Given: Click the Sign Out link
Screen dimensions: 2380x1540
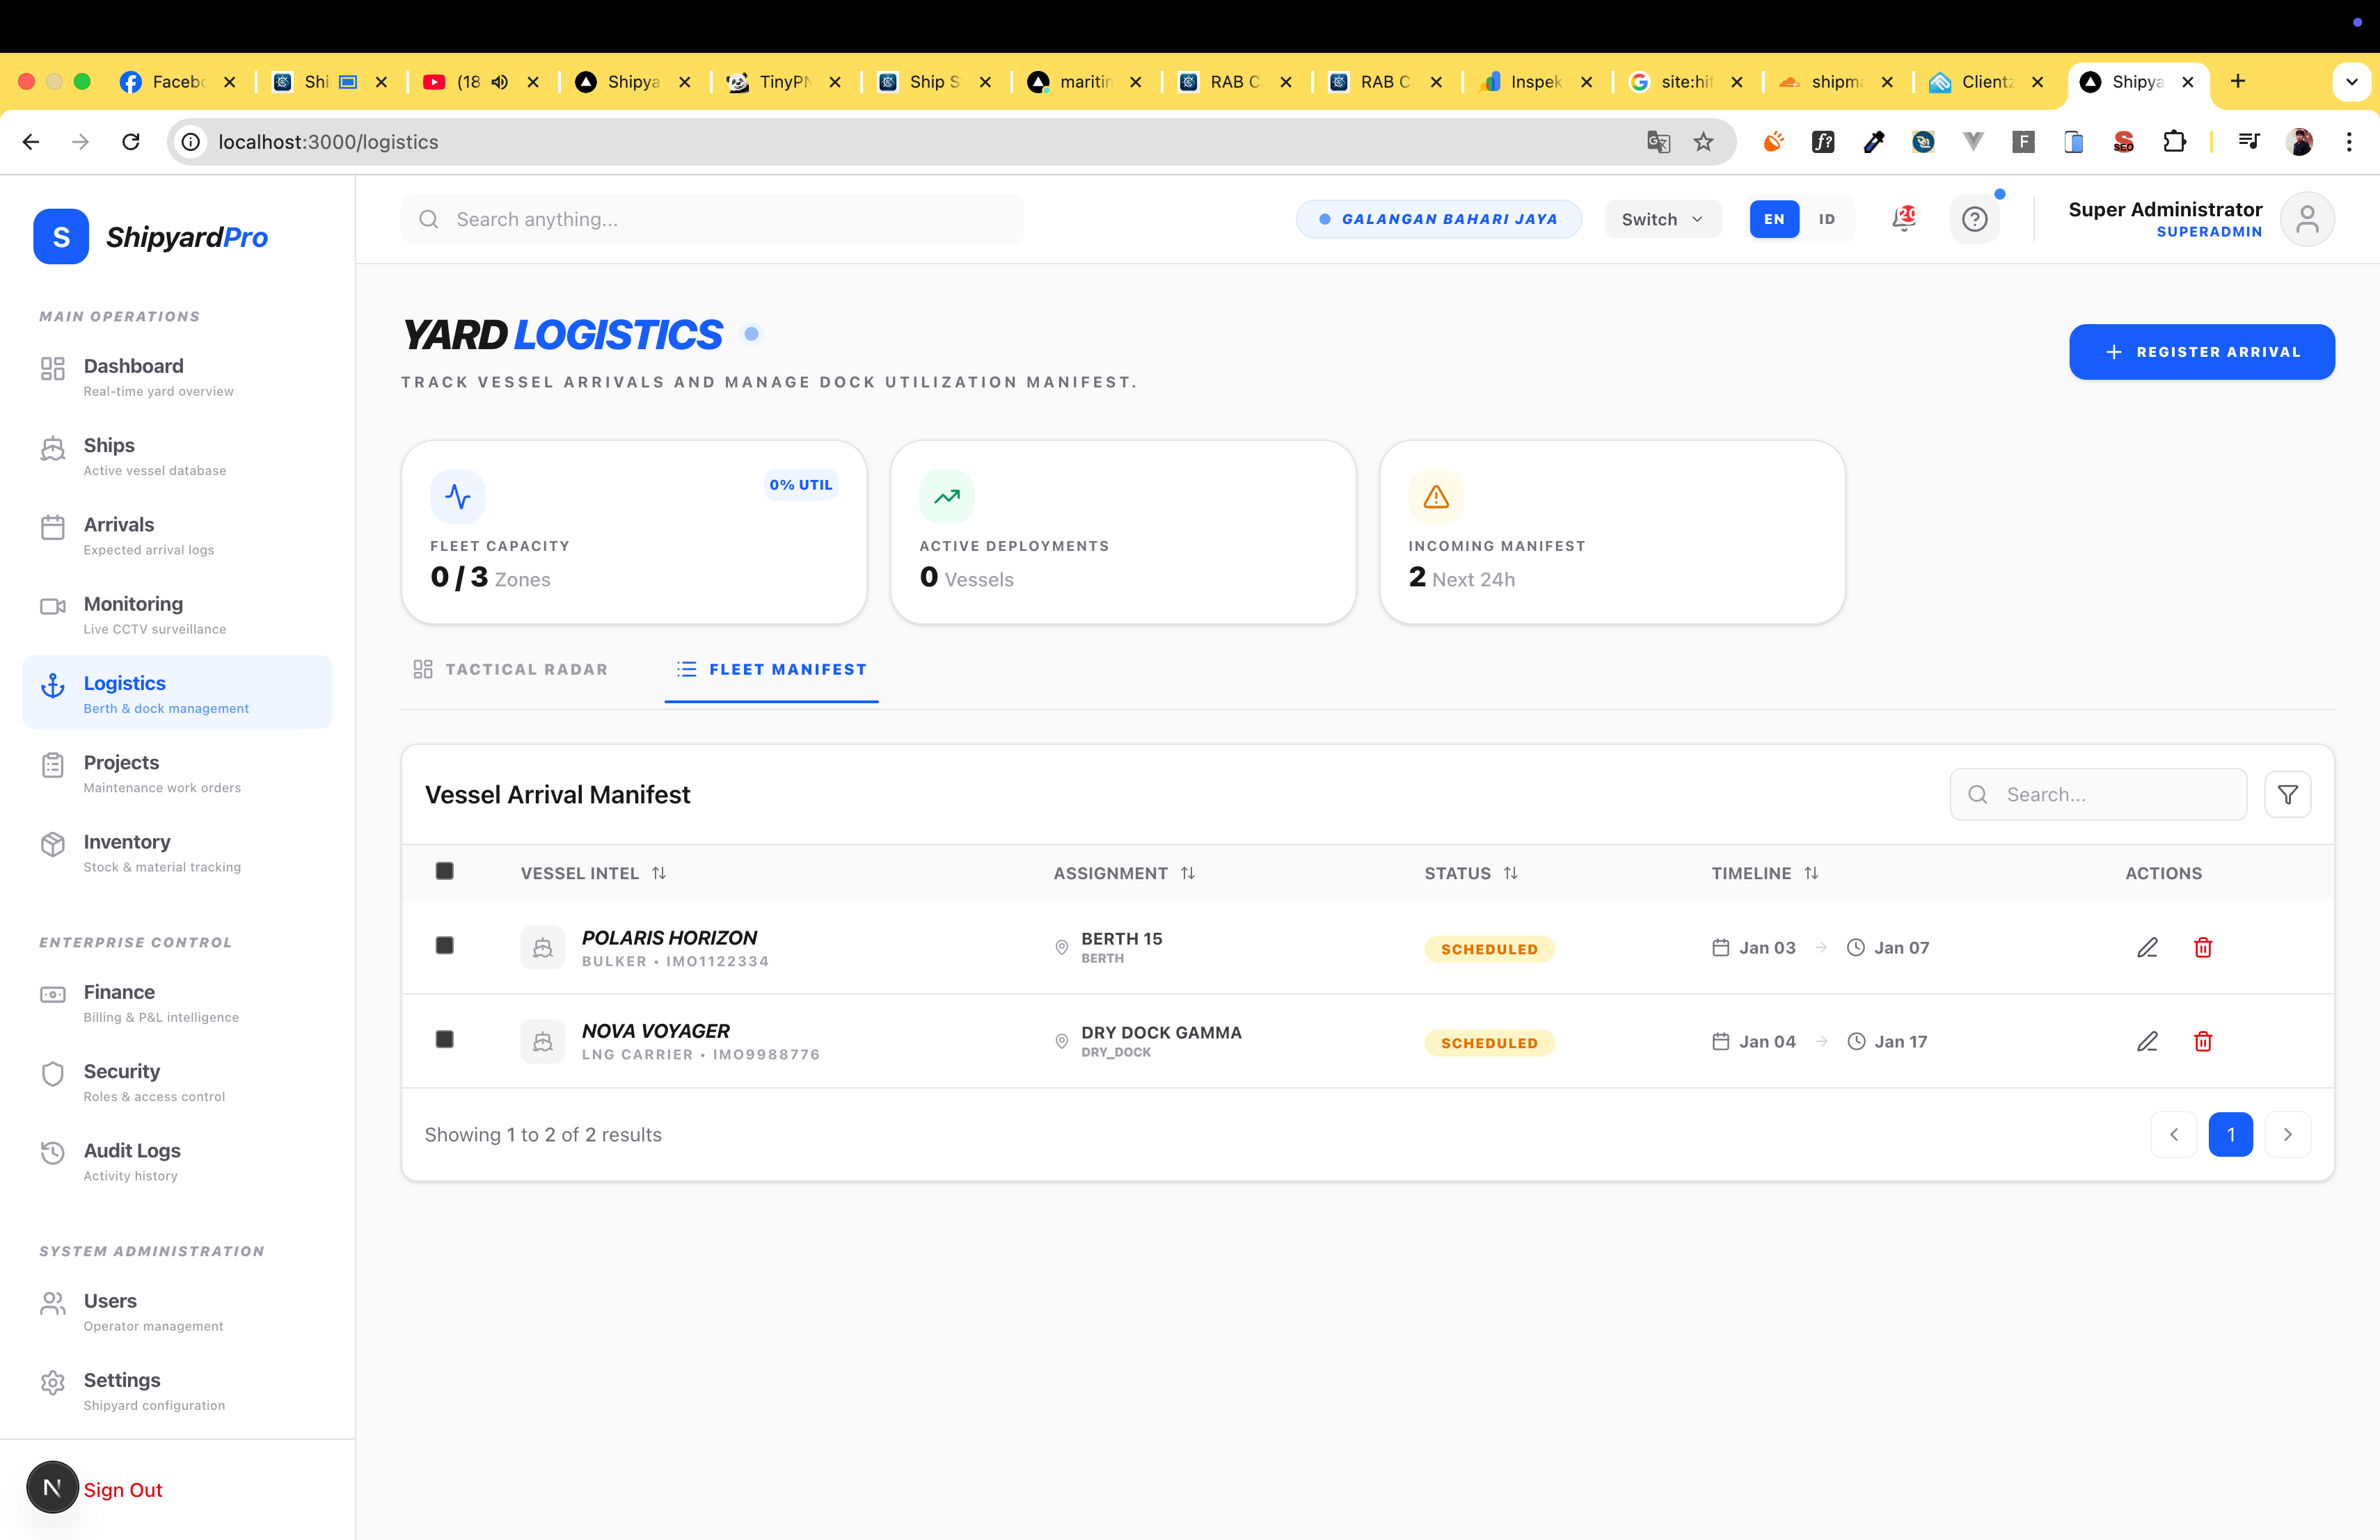Looking at the screenshot, I should (x=122, y=1489).
